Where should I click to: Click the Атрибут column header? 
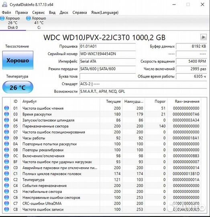60,101
